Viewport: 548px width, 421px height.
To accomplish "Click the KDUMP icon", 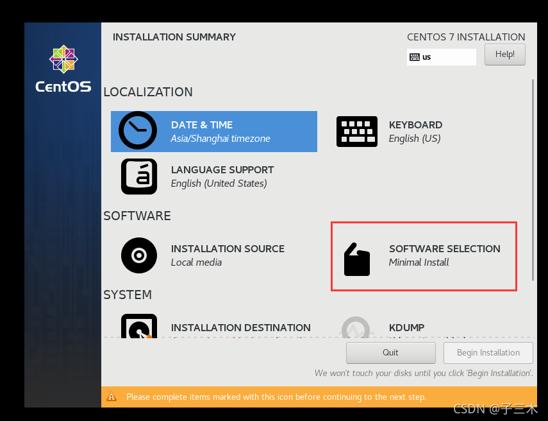I will 356,327.
